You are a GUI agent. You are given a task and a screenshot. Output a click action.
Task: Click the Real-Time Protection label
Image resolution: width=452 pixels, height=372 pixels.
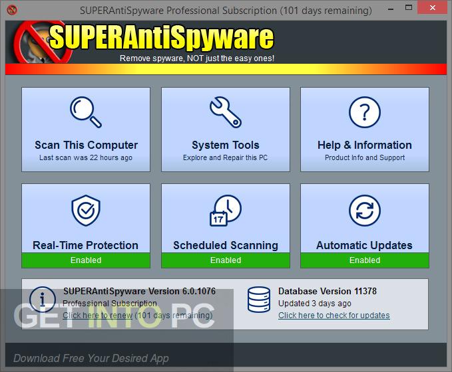pos(86,245)
